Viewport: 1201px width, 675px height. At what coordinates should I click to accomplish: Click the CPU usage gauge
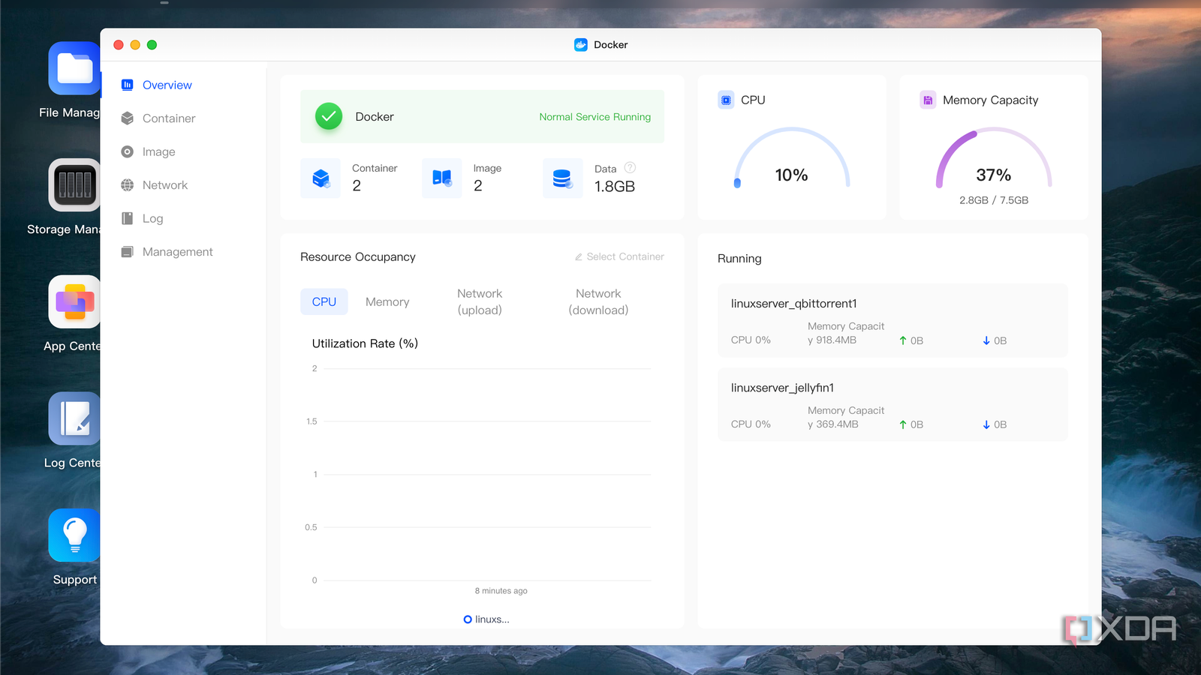pyautogui.click(x=791, y=161)
